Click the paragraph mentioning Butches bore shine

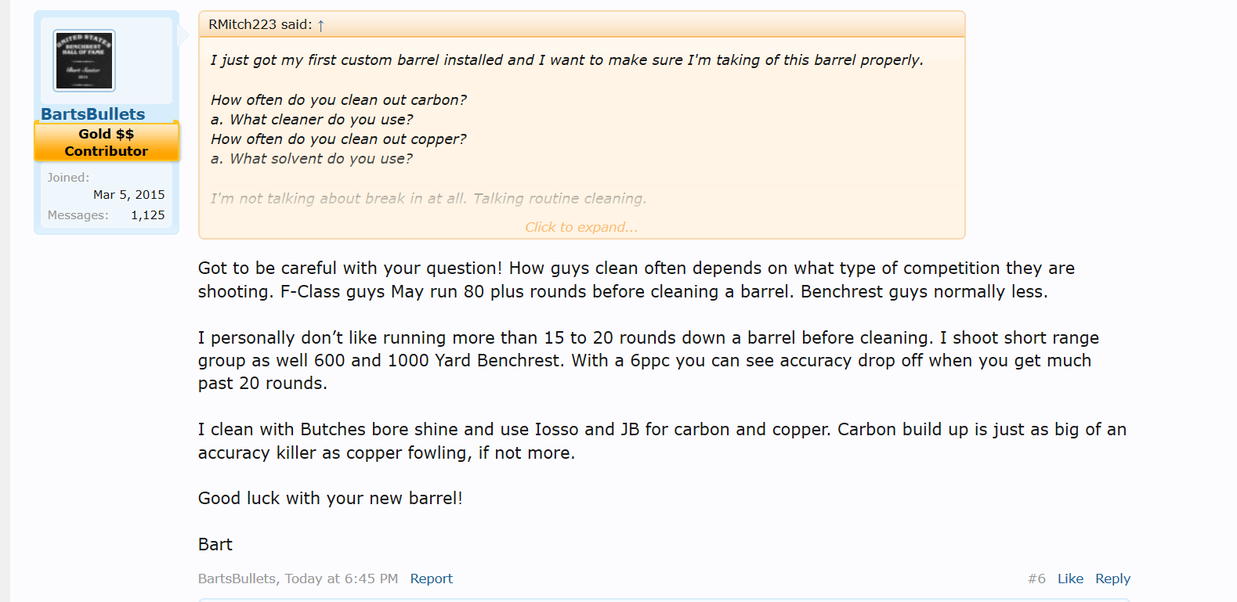(x=662, y=441)
